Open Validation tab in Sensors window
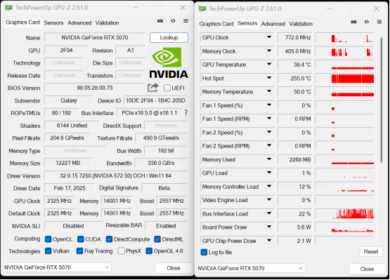The height and width of the screenshot is (280, 390). (301, 24)
